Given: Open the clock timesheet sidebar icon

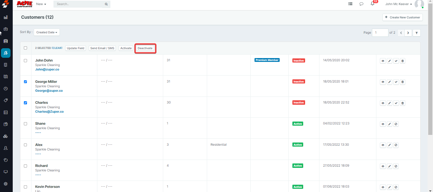Looking at the screenshot, I should pyautogui.click(x=6, y=89).
